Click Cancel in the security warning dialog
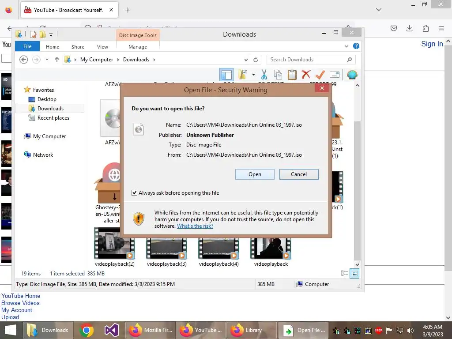Screen dimensions: 452x339 pyautogui.click(x=299, y=174)
